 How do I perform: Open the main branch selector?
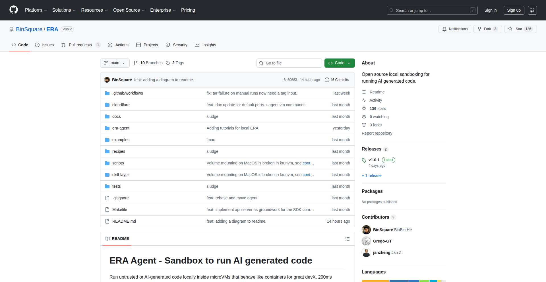(115, 63)
